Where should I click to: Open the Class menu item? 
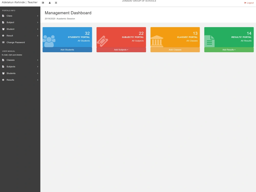point(20,16)
